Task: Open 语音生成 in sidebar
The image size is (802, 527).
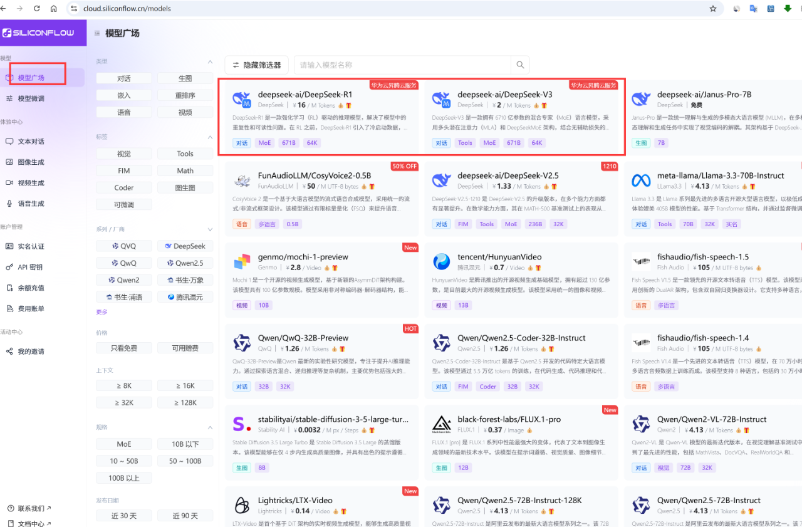Action: click(x=42, y=204)
